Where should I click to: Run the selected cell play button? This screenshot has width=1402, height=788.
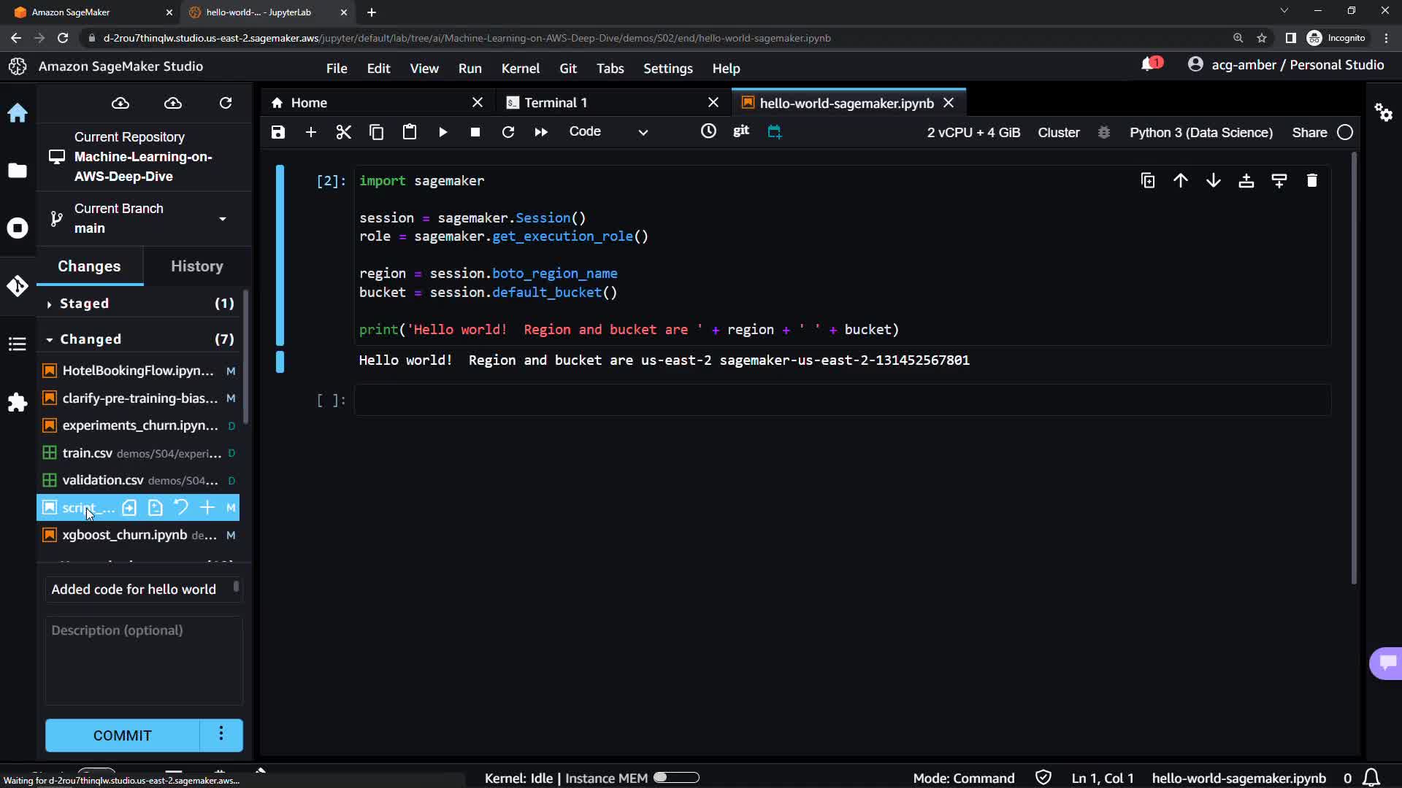point(443,132)
